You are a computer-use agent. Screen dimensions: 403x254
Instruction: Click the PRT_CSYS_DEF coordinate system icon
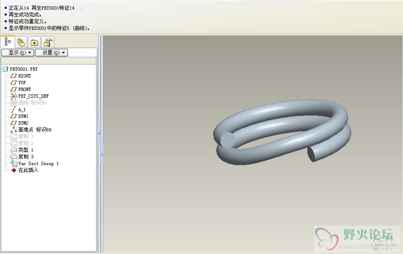click(x=13, y=96)
